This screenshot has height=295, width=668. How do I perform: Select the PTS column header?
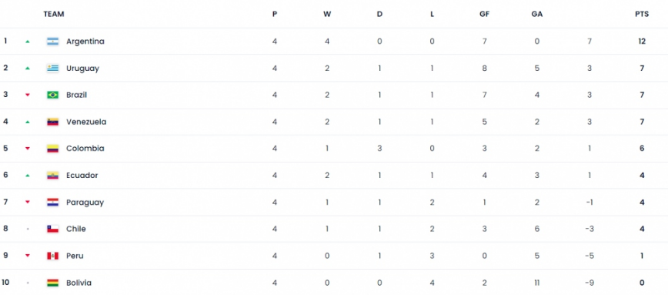point(642,14)
